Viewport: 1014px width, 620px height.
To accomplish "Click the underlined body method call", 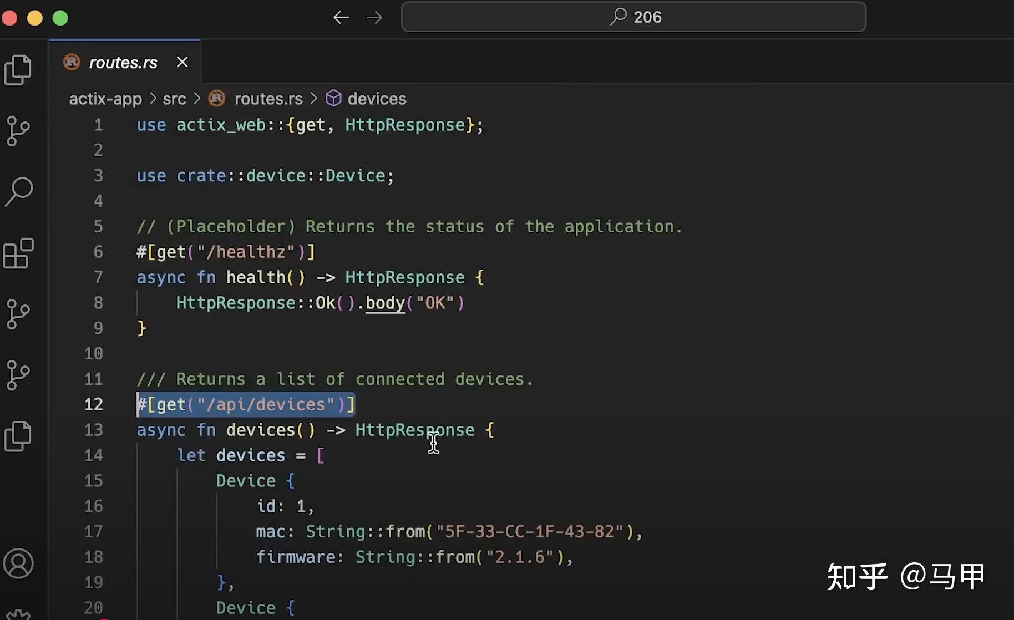I will coord(385,303).
